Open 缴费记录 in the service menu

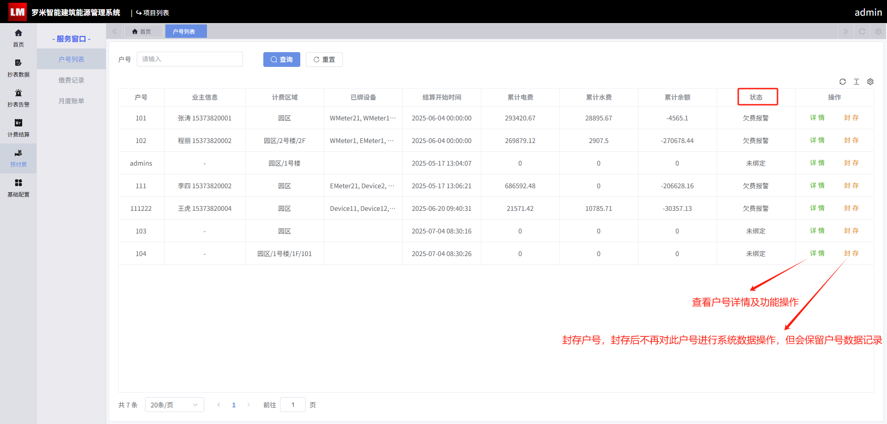(71, 80)
